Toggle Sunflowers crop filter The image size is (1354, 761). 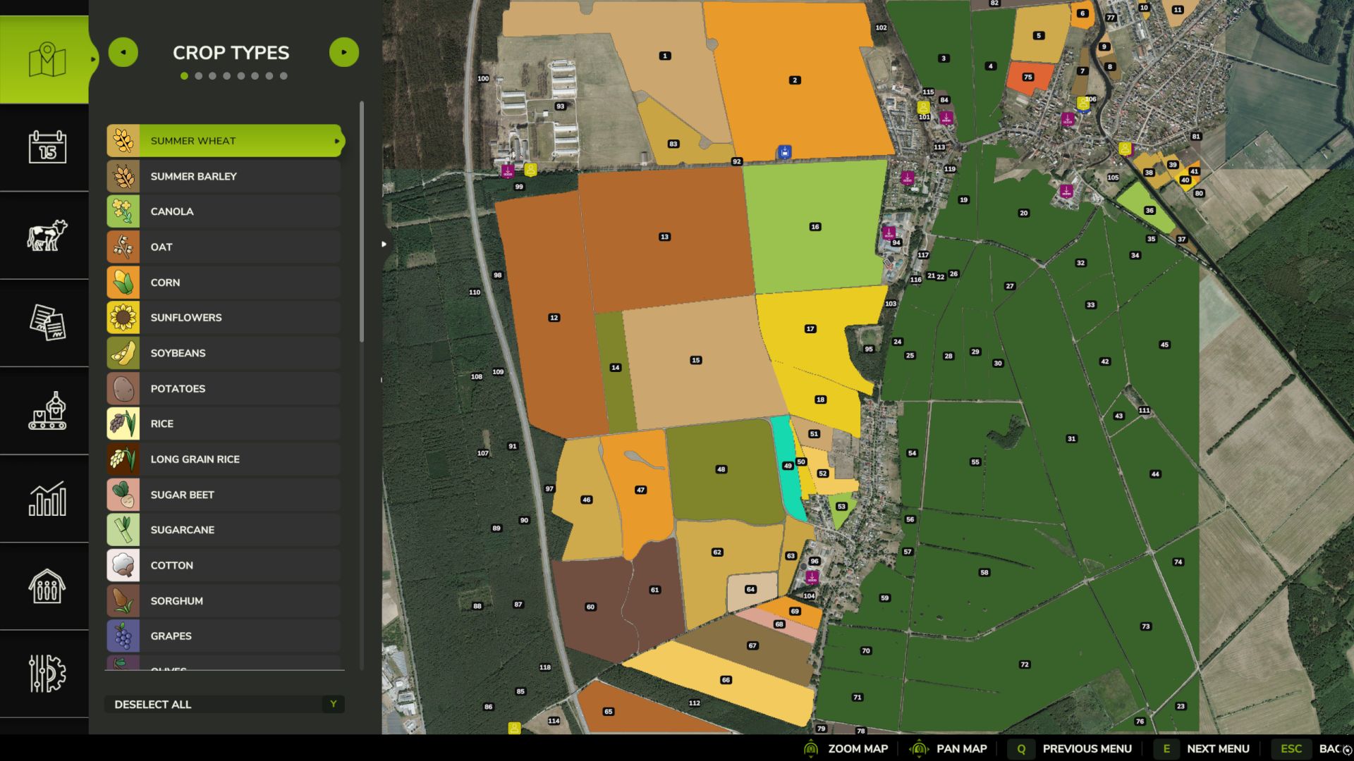[x=224, y=318]
